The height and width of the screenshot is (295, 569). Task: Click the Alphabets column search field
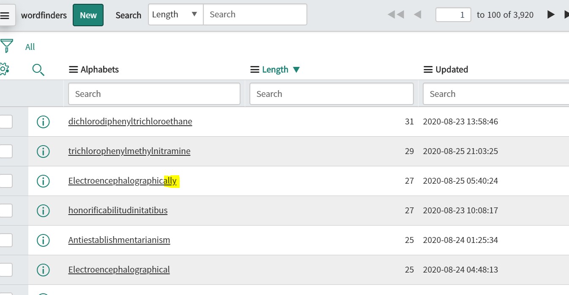tap(154, 94)
